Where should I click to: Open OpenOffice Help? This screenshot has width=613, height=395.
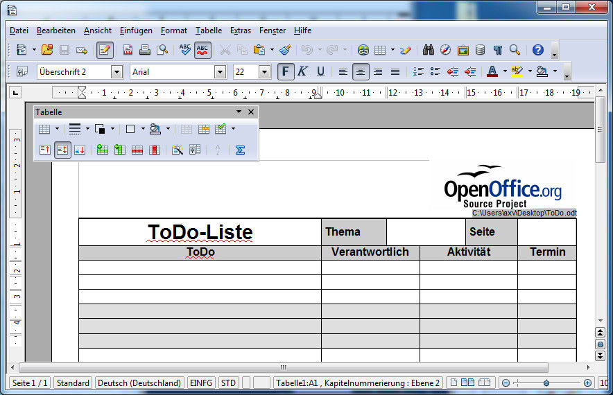[538, 50]
